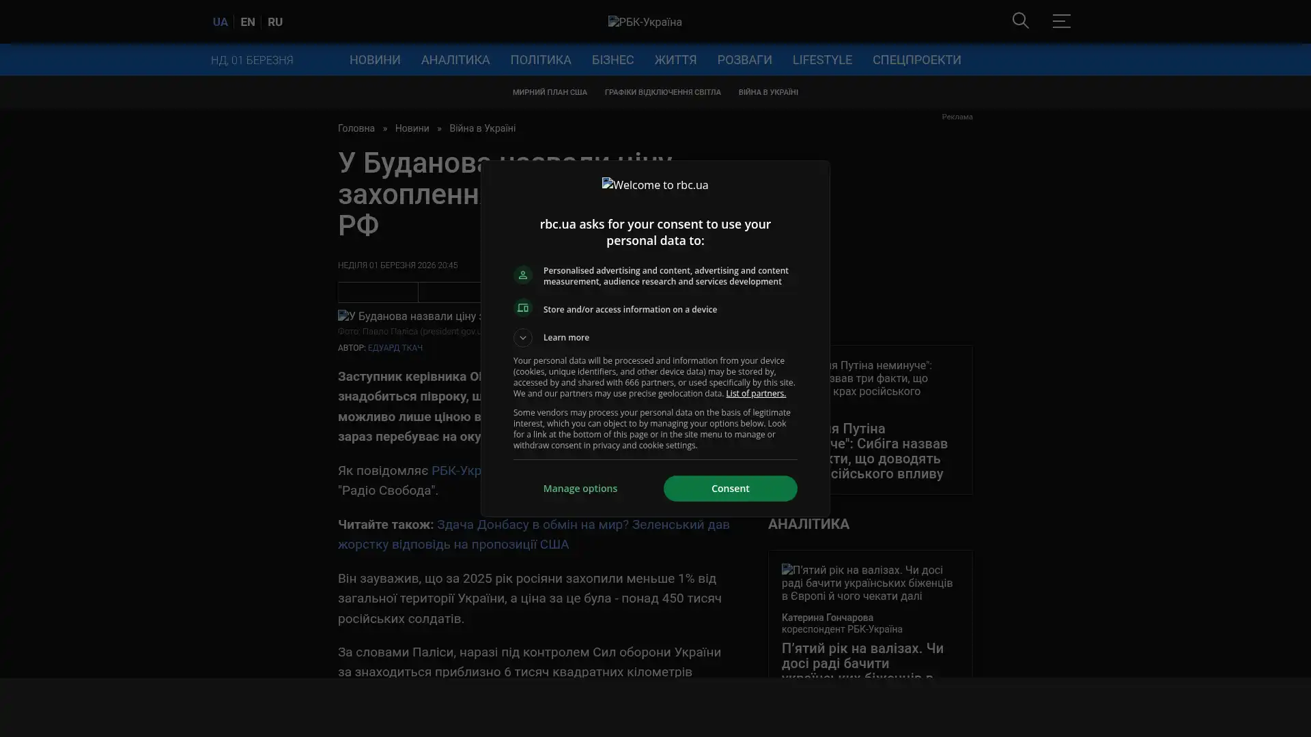Open the hamburger menu icon

click(1061, 21)
